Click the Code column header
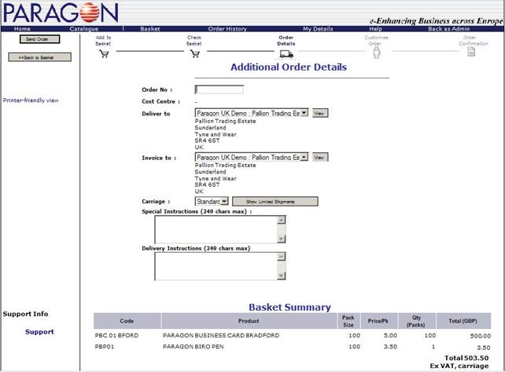505x372 pixels. pos(127,321)
